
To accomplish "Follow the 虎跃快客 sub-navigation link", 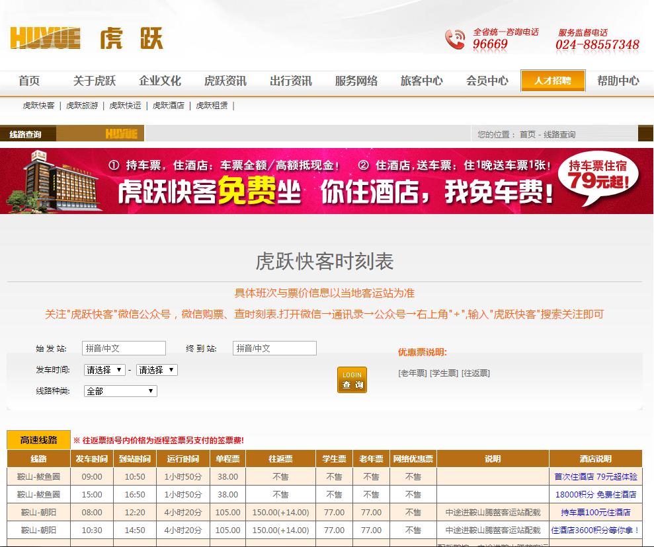I will [x=38, y=106].
